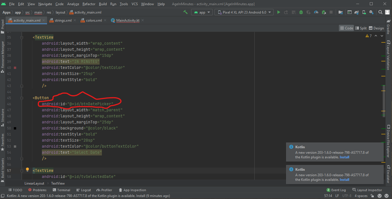Screen dimensions: 392x199
Task: Open the AVD Manager device icon
Action: (365, 12)
